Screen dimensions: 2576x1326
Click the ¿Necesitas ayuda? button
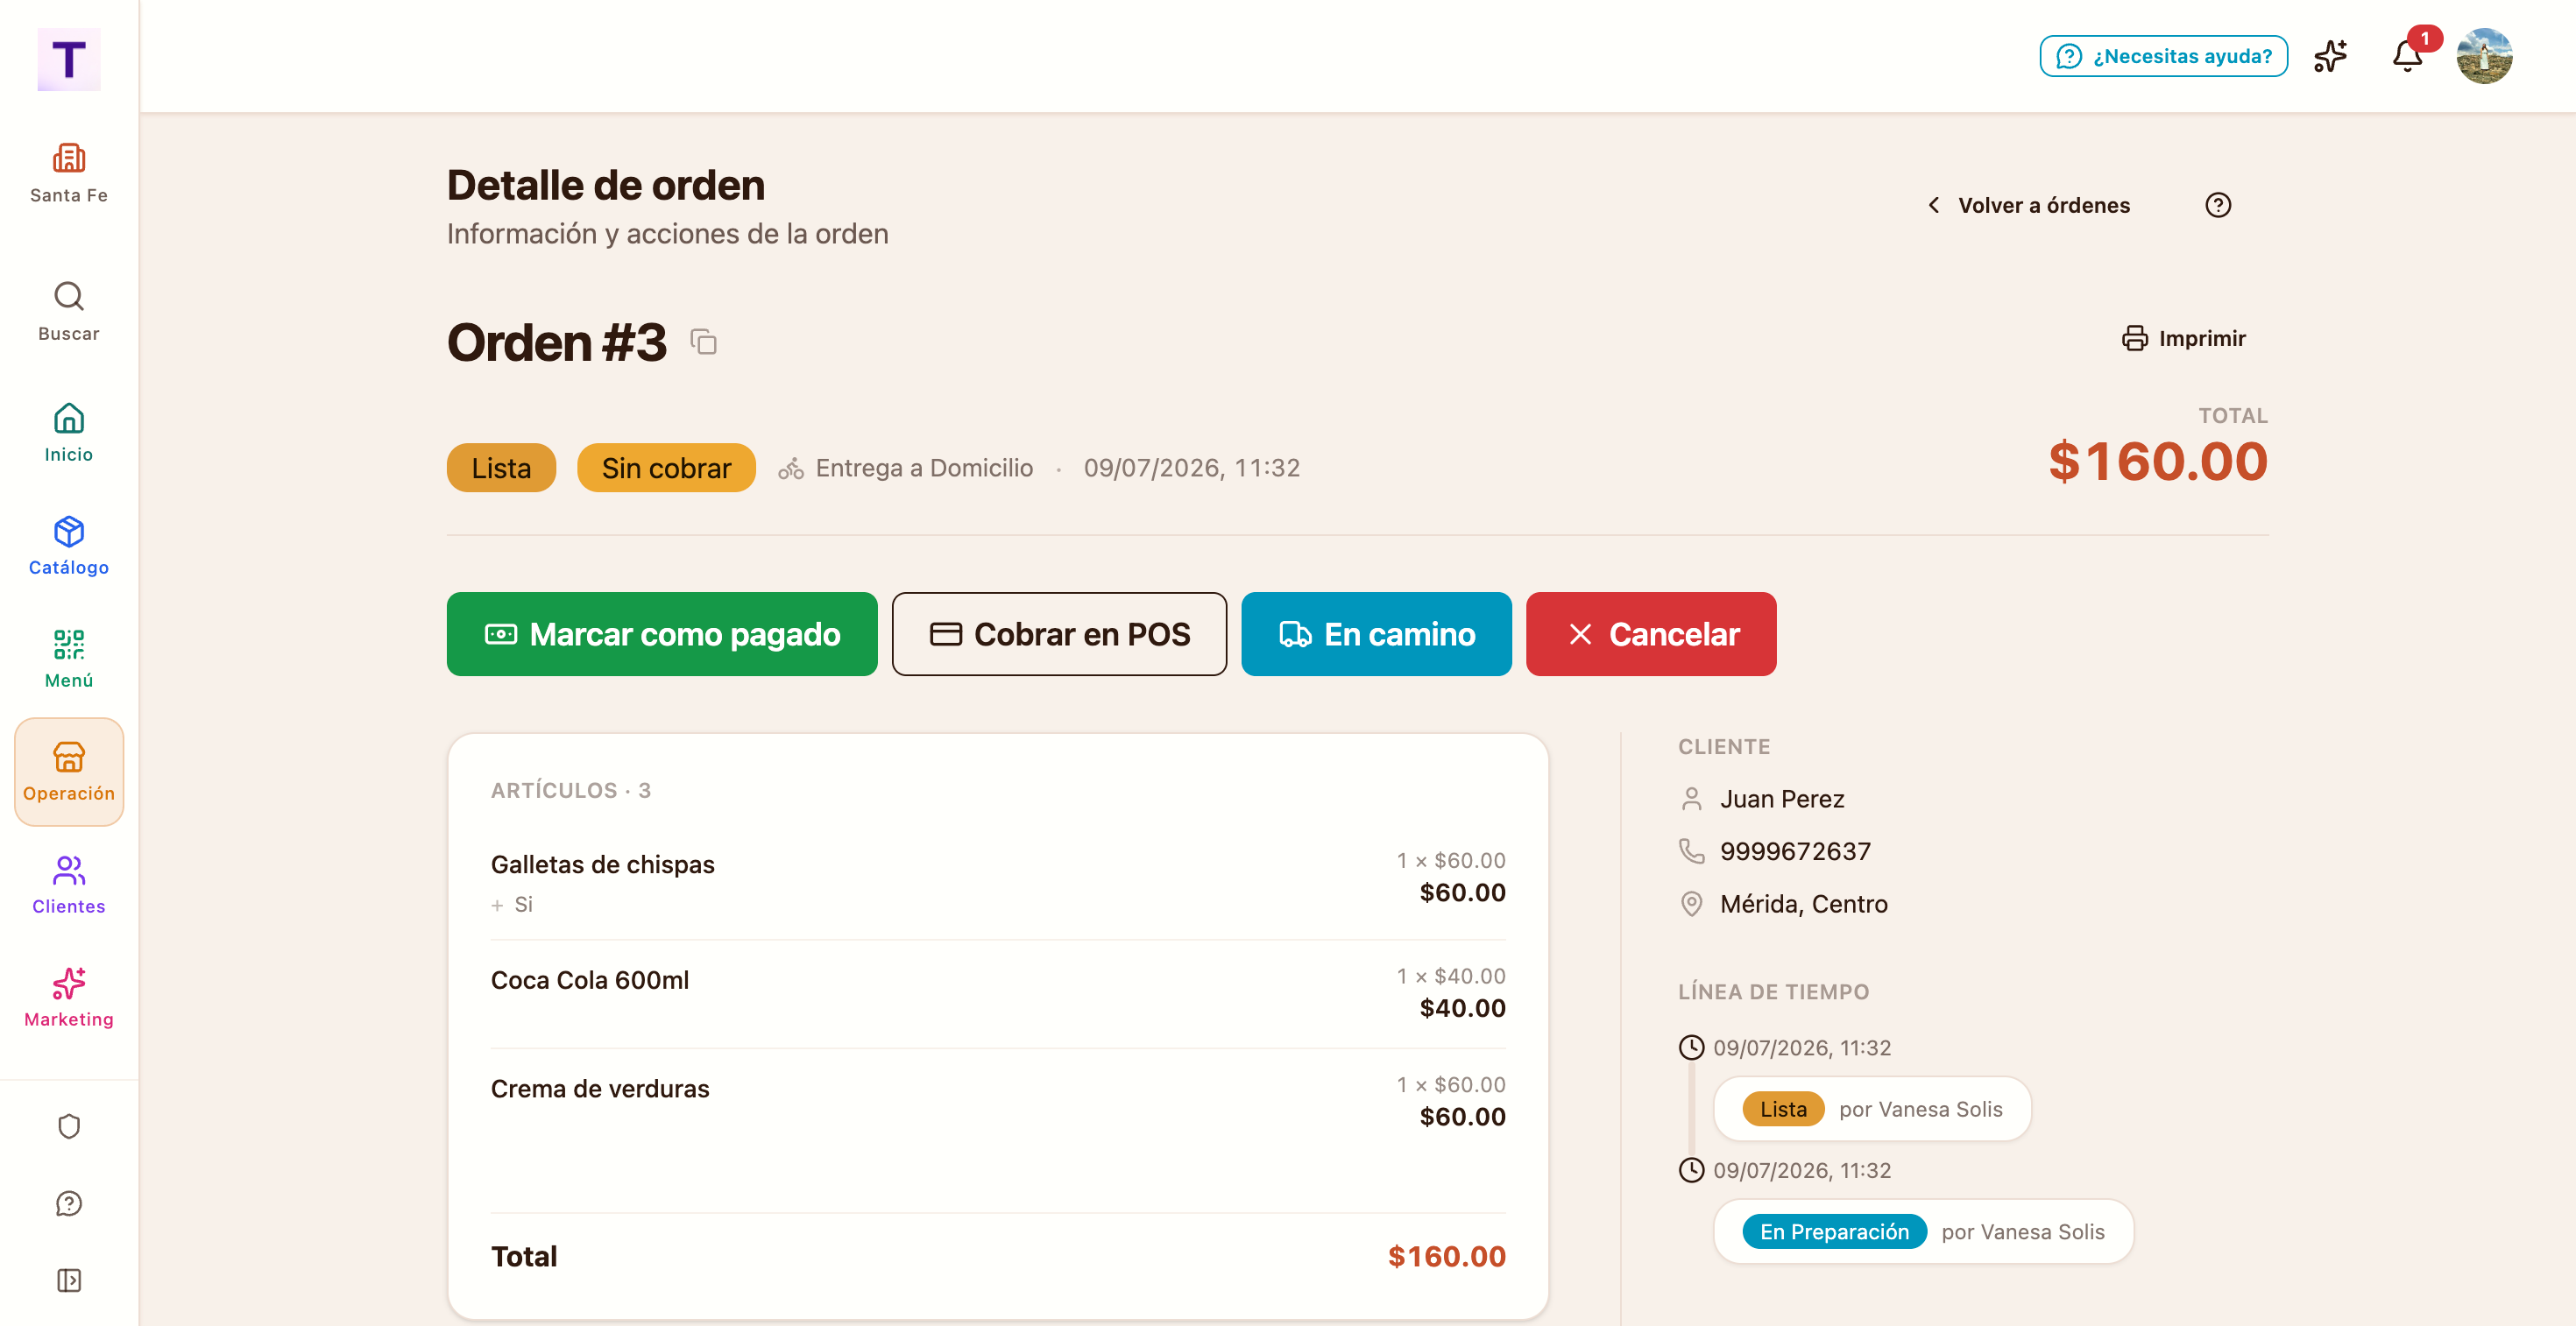(2163, 56)
